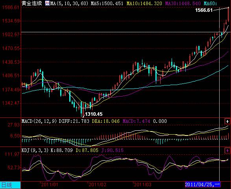Click the MA indicator icon beside 黄金连续

(48, 3)
